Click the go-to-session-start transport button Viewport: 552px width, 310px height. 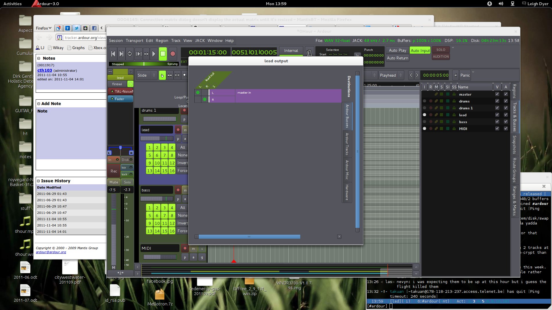[x=113, y=54]
